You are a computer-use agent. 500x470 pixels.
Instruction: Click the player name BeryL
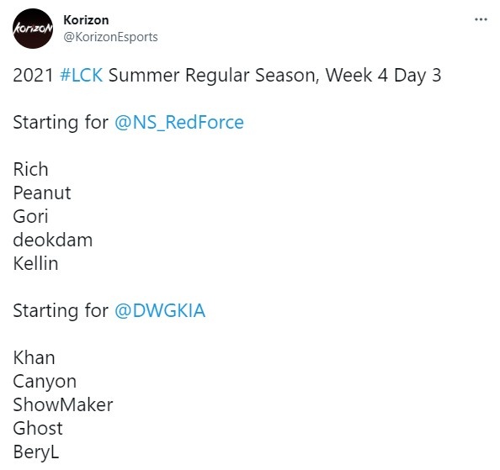36,453
